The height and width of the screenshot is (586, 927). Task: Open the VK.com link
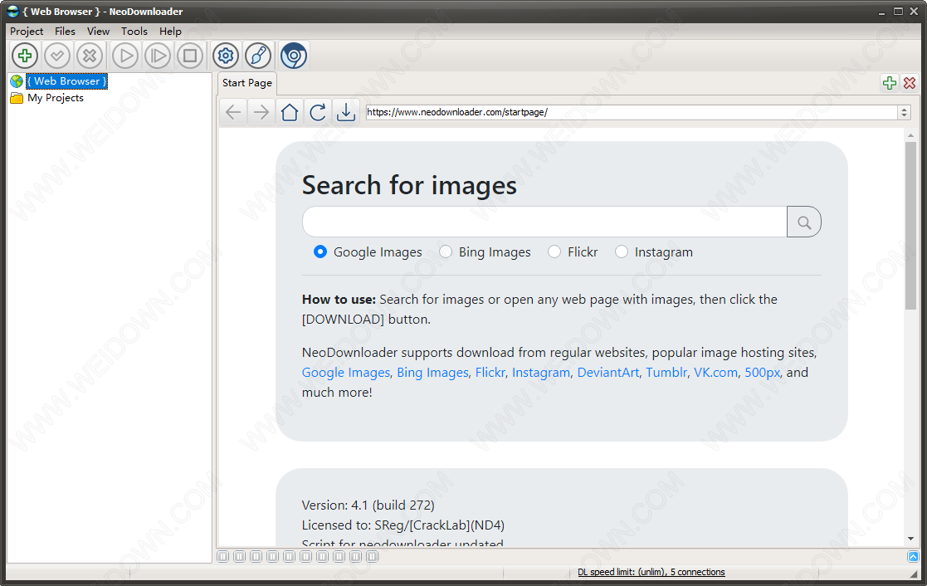coord(715,373)
